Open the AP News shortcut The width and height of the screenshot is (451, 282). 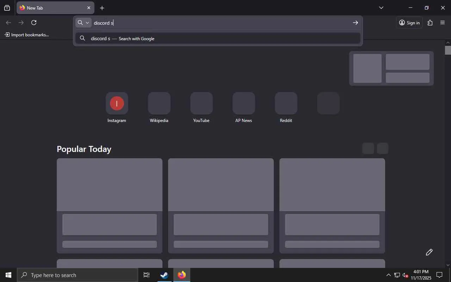(243, 108)
